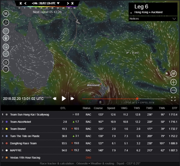Sort table by TWD column
Image resolution: width=180 pixels, height=166 pixels.
click(149, 108)
